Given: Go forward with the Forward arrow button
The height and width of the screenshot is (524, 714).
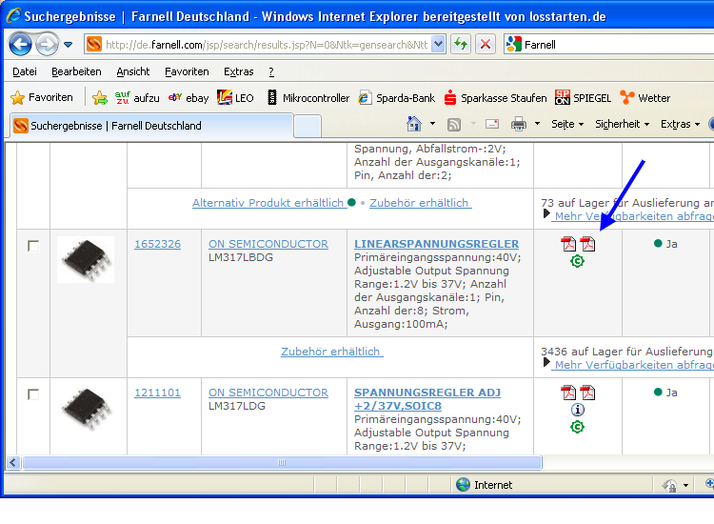Looking at the screenshot, I should [47, 44].
